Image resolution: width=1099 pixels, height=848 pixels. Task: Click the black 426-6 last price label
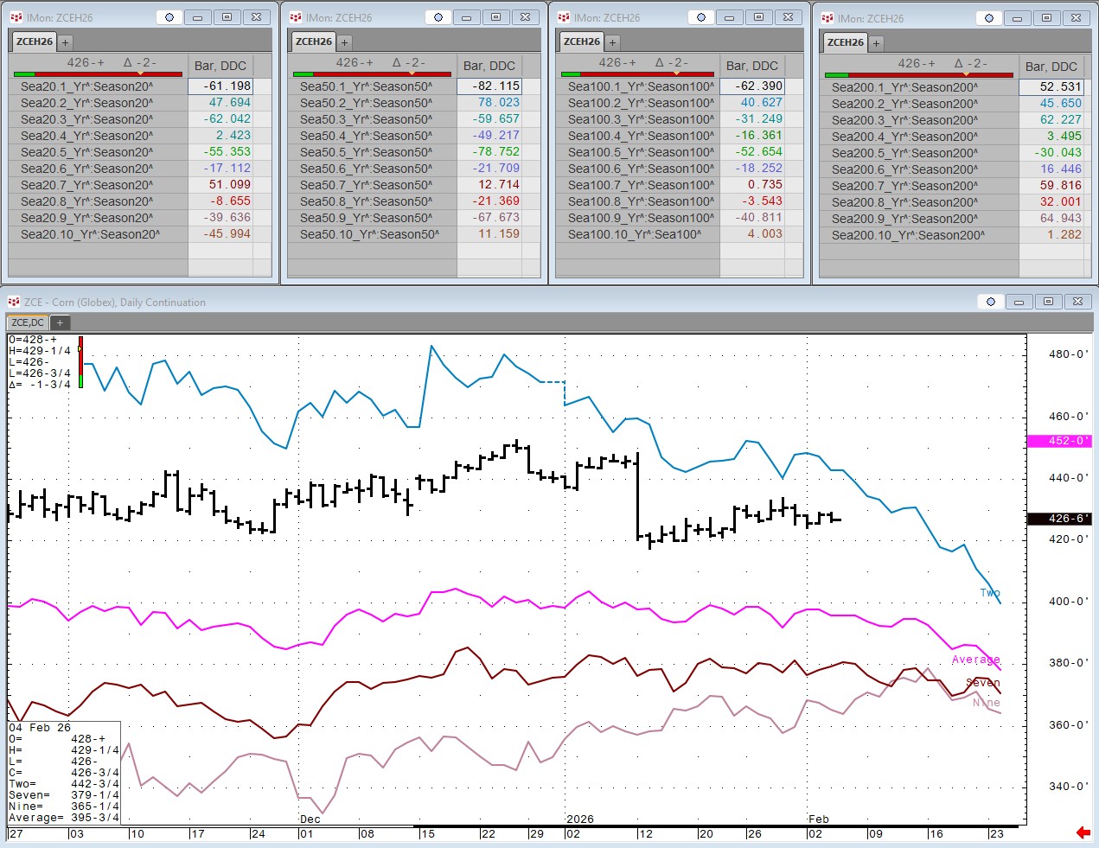[x=1058, y=519]
